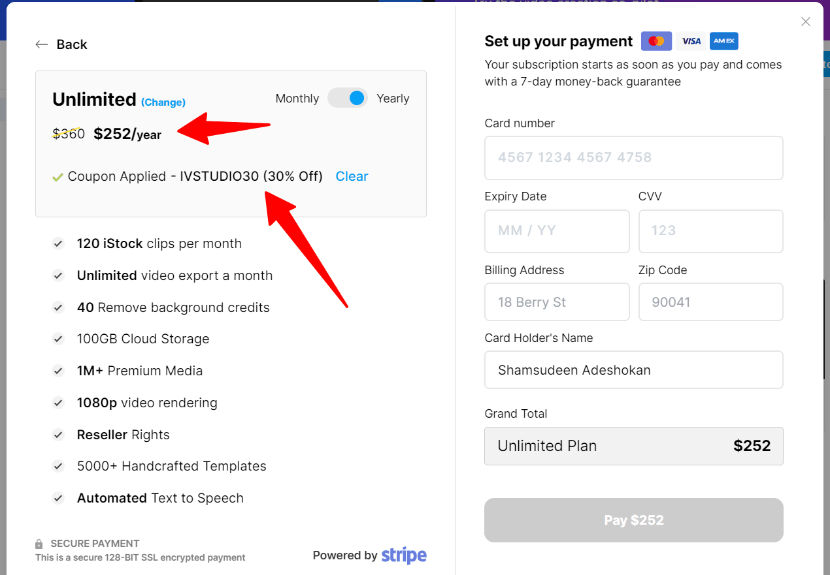Click the green checkmark beside Coupon Applied
Image resolution: width=830 pixels, height=575 pixels.
click(x=58, y=176)
